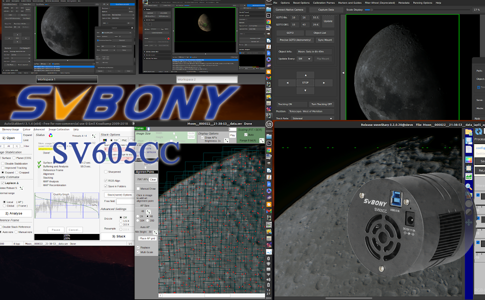Open the Memory Usage menu in AutoStakkert
This screenshot has width=485, height=300.
[10, 129]
